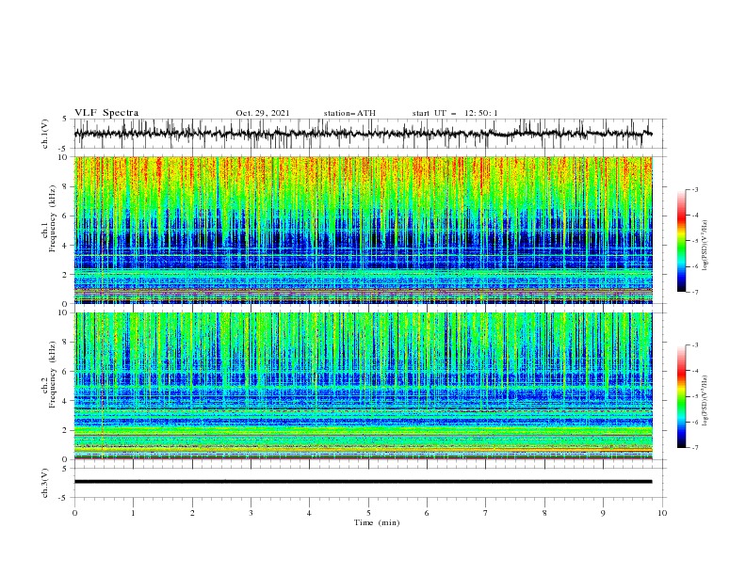Screen dimensions: 746x576
Task: Click the "-5" tick on ch.2 colorbar
Action: (694, 396)
